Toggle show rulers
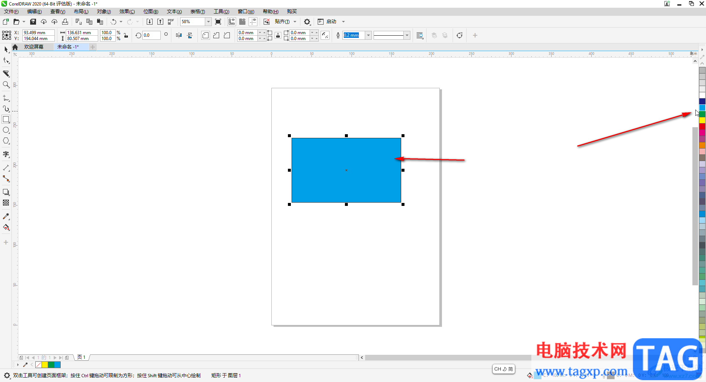 point(232,22)
